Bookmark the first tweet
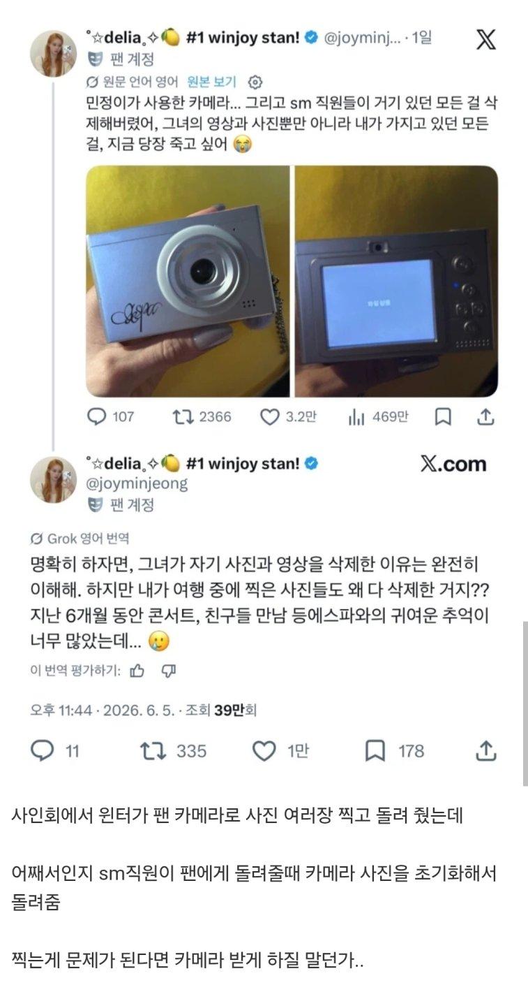The height and width of the screenshot is (1006, 528). [442, 417]
